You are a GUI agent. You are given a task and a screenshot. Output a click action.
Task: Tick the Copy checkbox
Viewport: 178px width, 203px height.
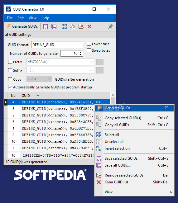[10, 79]
